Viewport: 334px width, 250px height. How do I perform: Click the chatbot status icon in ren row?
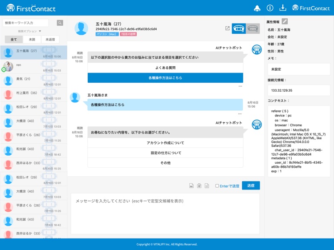(49, 64)
